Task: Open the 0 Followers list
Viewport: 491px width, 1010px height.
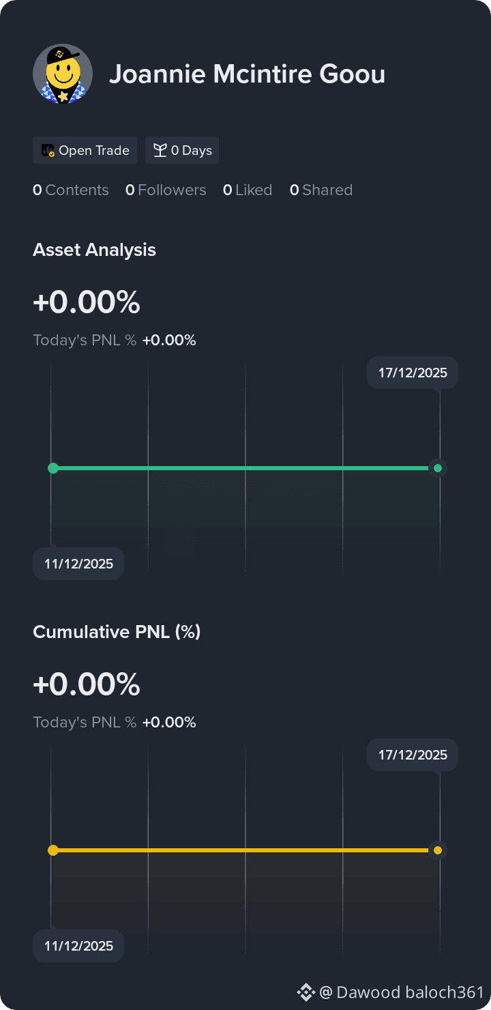Action: tap(166, 190)
